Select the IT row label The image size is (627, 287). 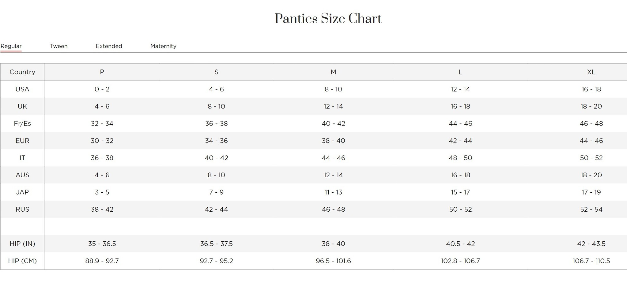click(22, 158)
